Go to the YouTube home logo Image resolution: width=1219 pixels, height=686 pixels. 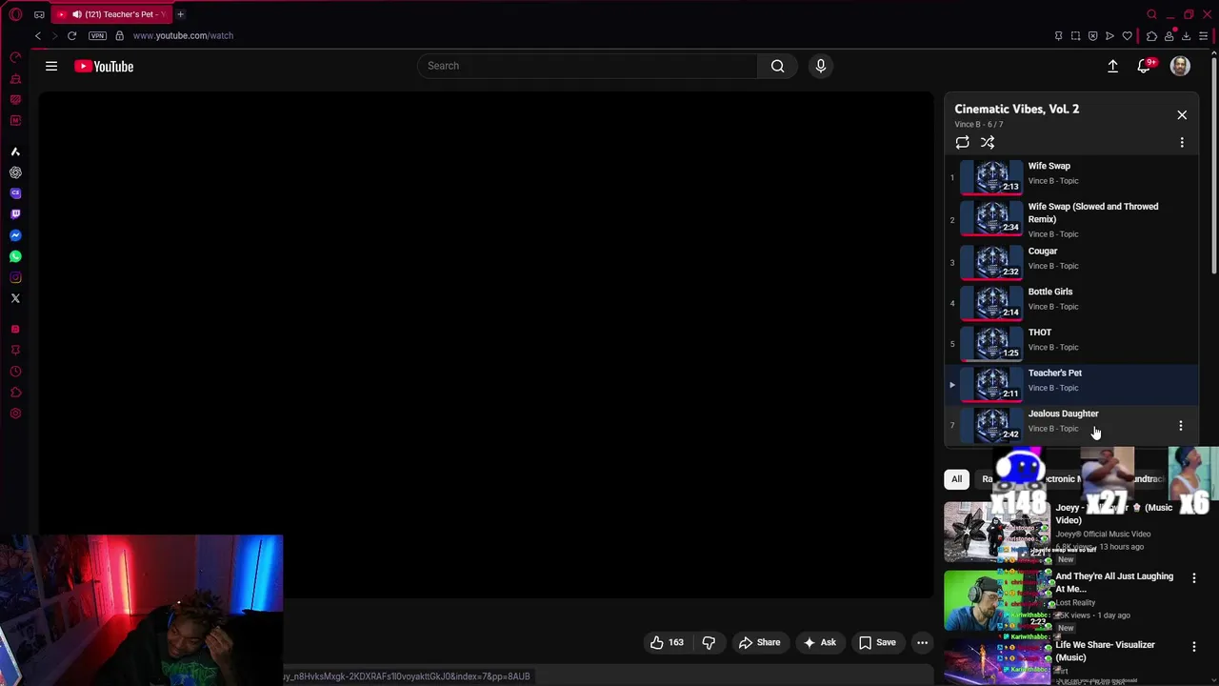104,66
